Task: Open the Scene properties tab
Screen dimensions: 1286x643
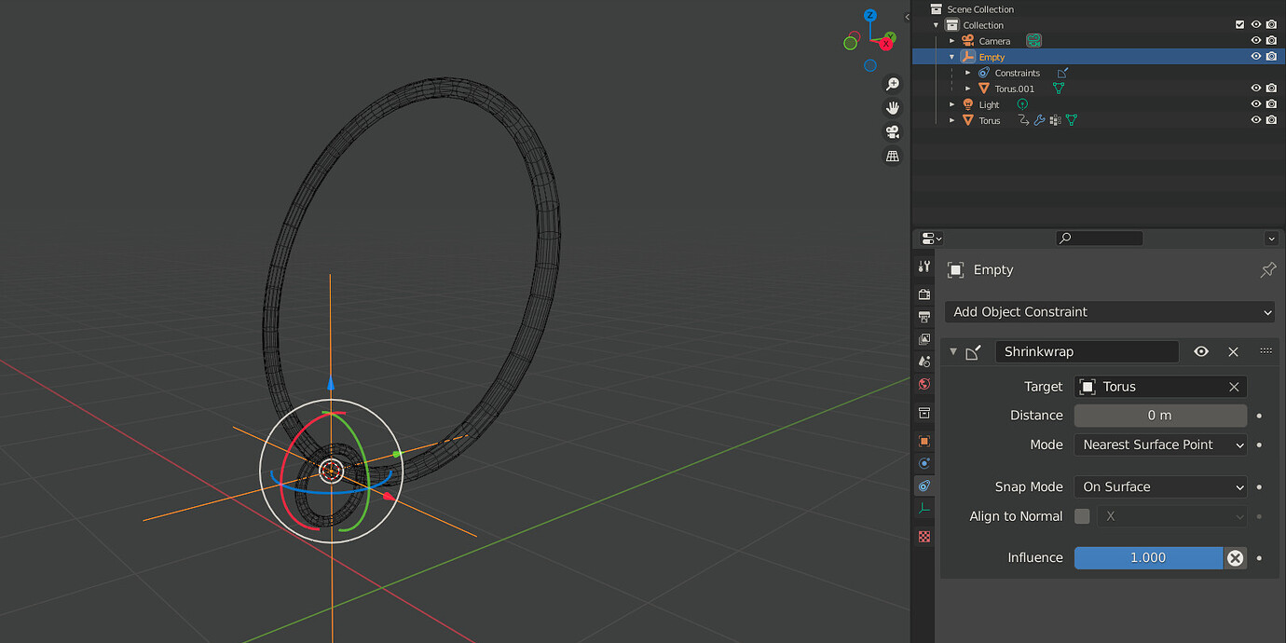Action: 923,362
